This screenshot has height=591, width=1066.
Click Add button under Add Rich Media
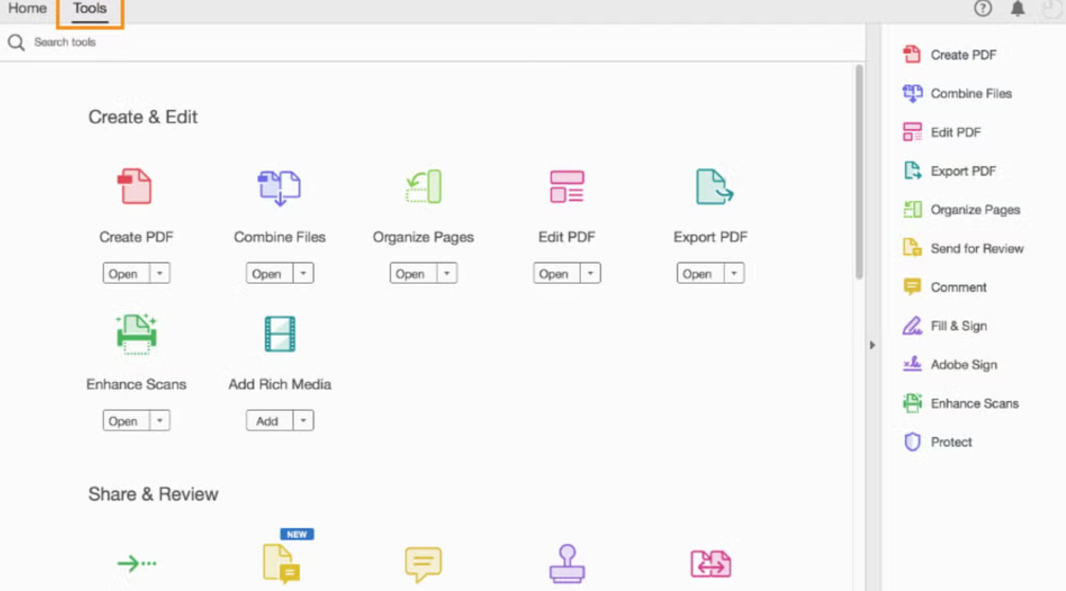click(x=270, y=420)
